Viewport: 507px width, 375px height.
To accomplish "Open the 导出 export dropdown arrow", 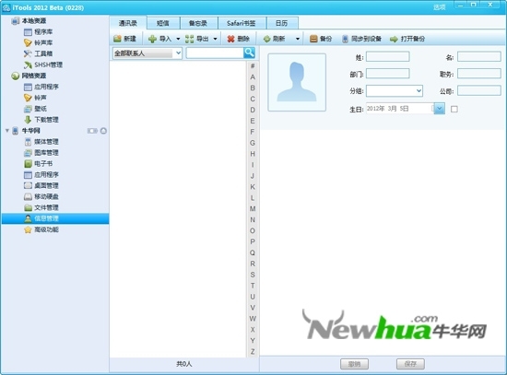I will [x=215, y=39].
